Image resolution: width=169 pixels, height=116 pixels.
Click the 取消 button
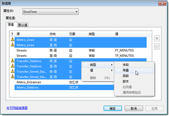pyautogui.click(x=134, y=108)
